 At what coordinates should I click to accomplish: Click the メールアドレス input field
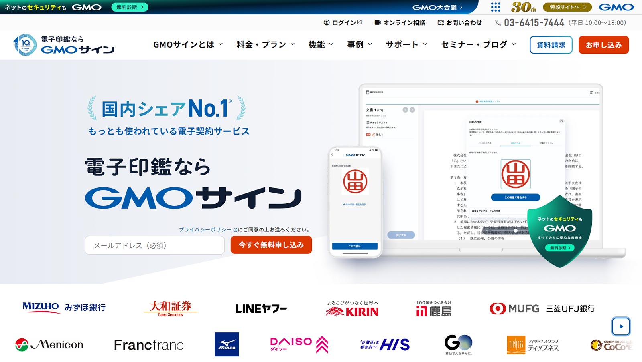point(154,245)
